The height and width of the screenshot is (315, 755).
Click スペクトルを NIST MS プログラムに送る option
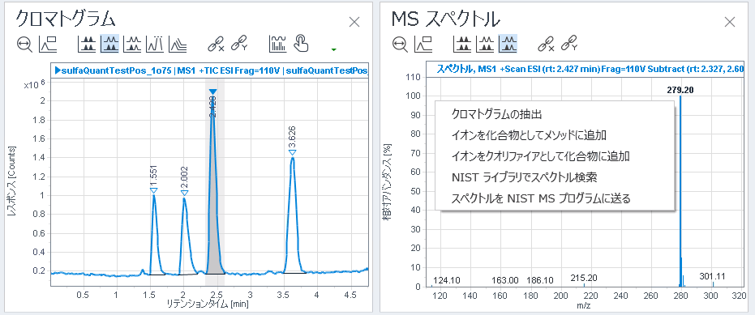(x=541, y=198)
